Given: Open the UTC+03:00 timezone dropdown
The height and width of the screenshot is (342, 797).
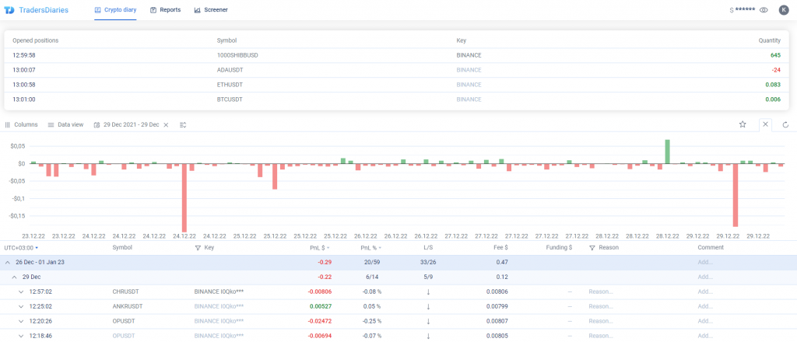Looking at the screenshot, I should pyautogui.click(x=21, y=248).
